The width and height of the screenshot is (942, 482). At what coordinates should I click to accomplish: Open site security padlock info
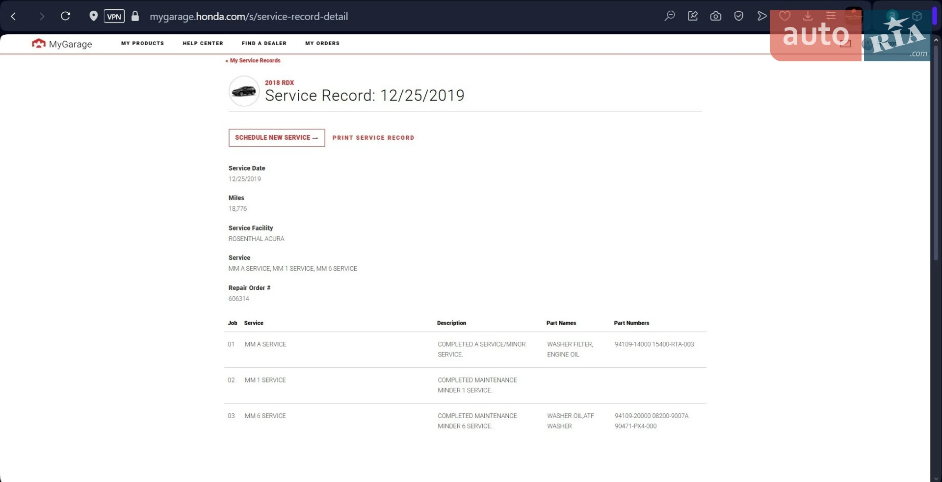[x=135, y=16]
